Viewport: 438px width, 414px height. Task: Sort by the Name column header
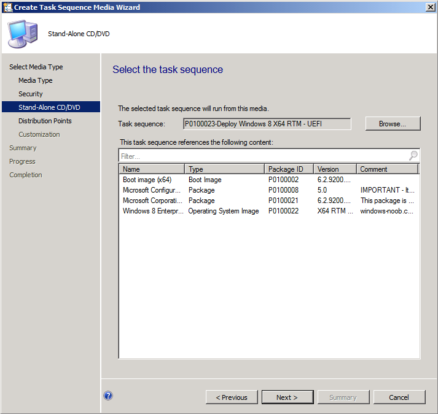pyautogui.click(x=152, y=169)
